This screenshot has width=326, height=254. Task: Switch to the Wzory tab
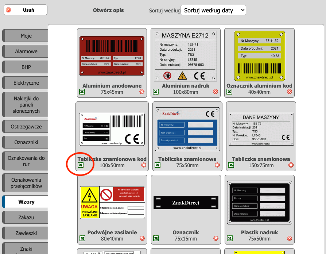pyautogui.click(x=26, y=202)
